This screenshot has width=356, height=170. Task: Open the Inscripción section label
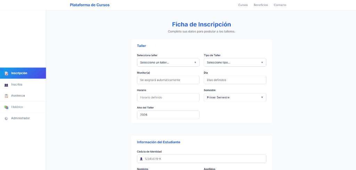click(19, 73)
